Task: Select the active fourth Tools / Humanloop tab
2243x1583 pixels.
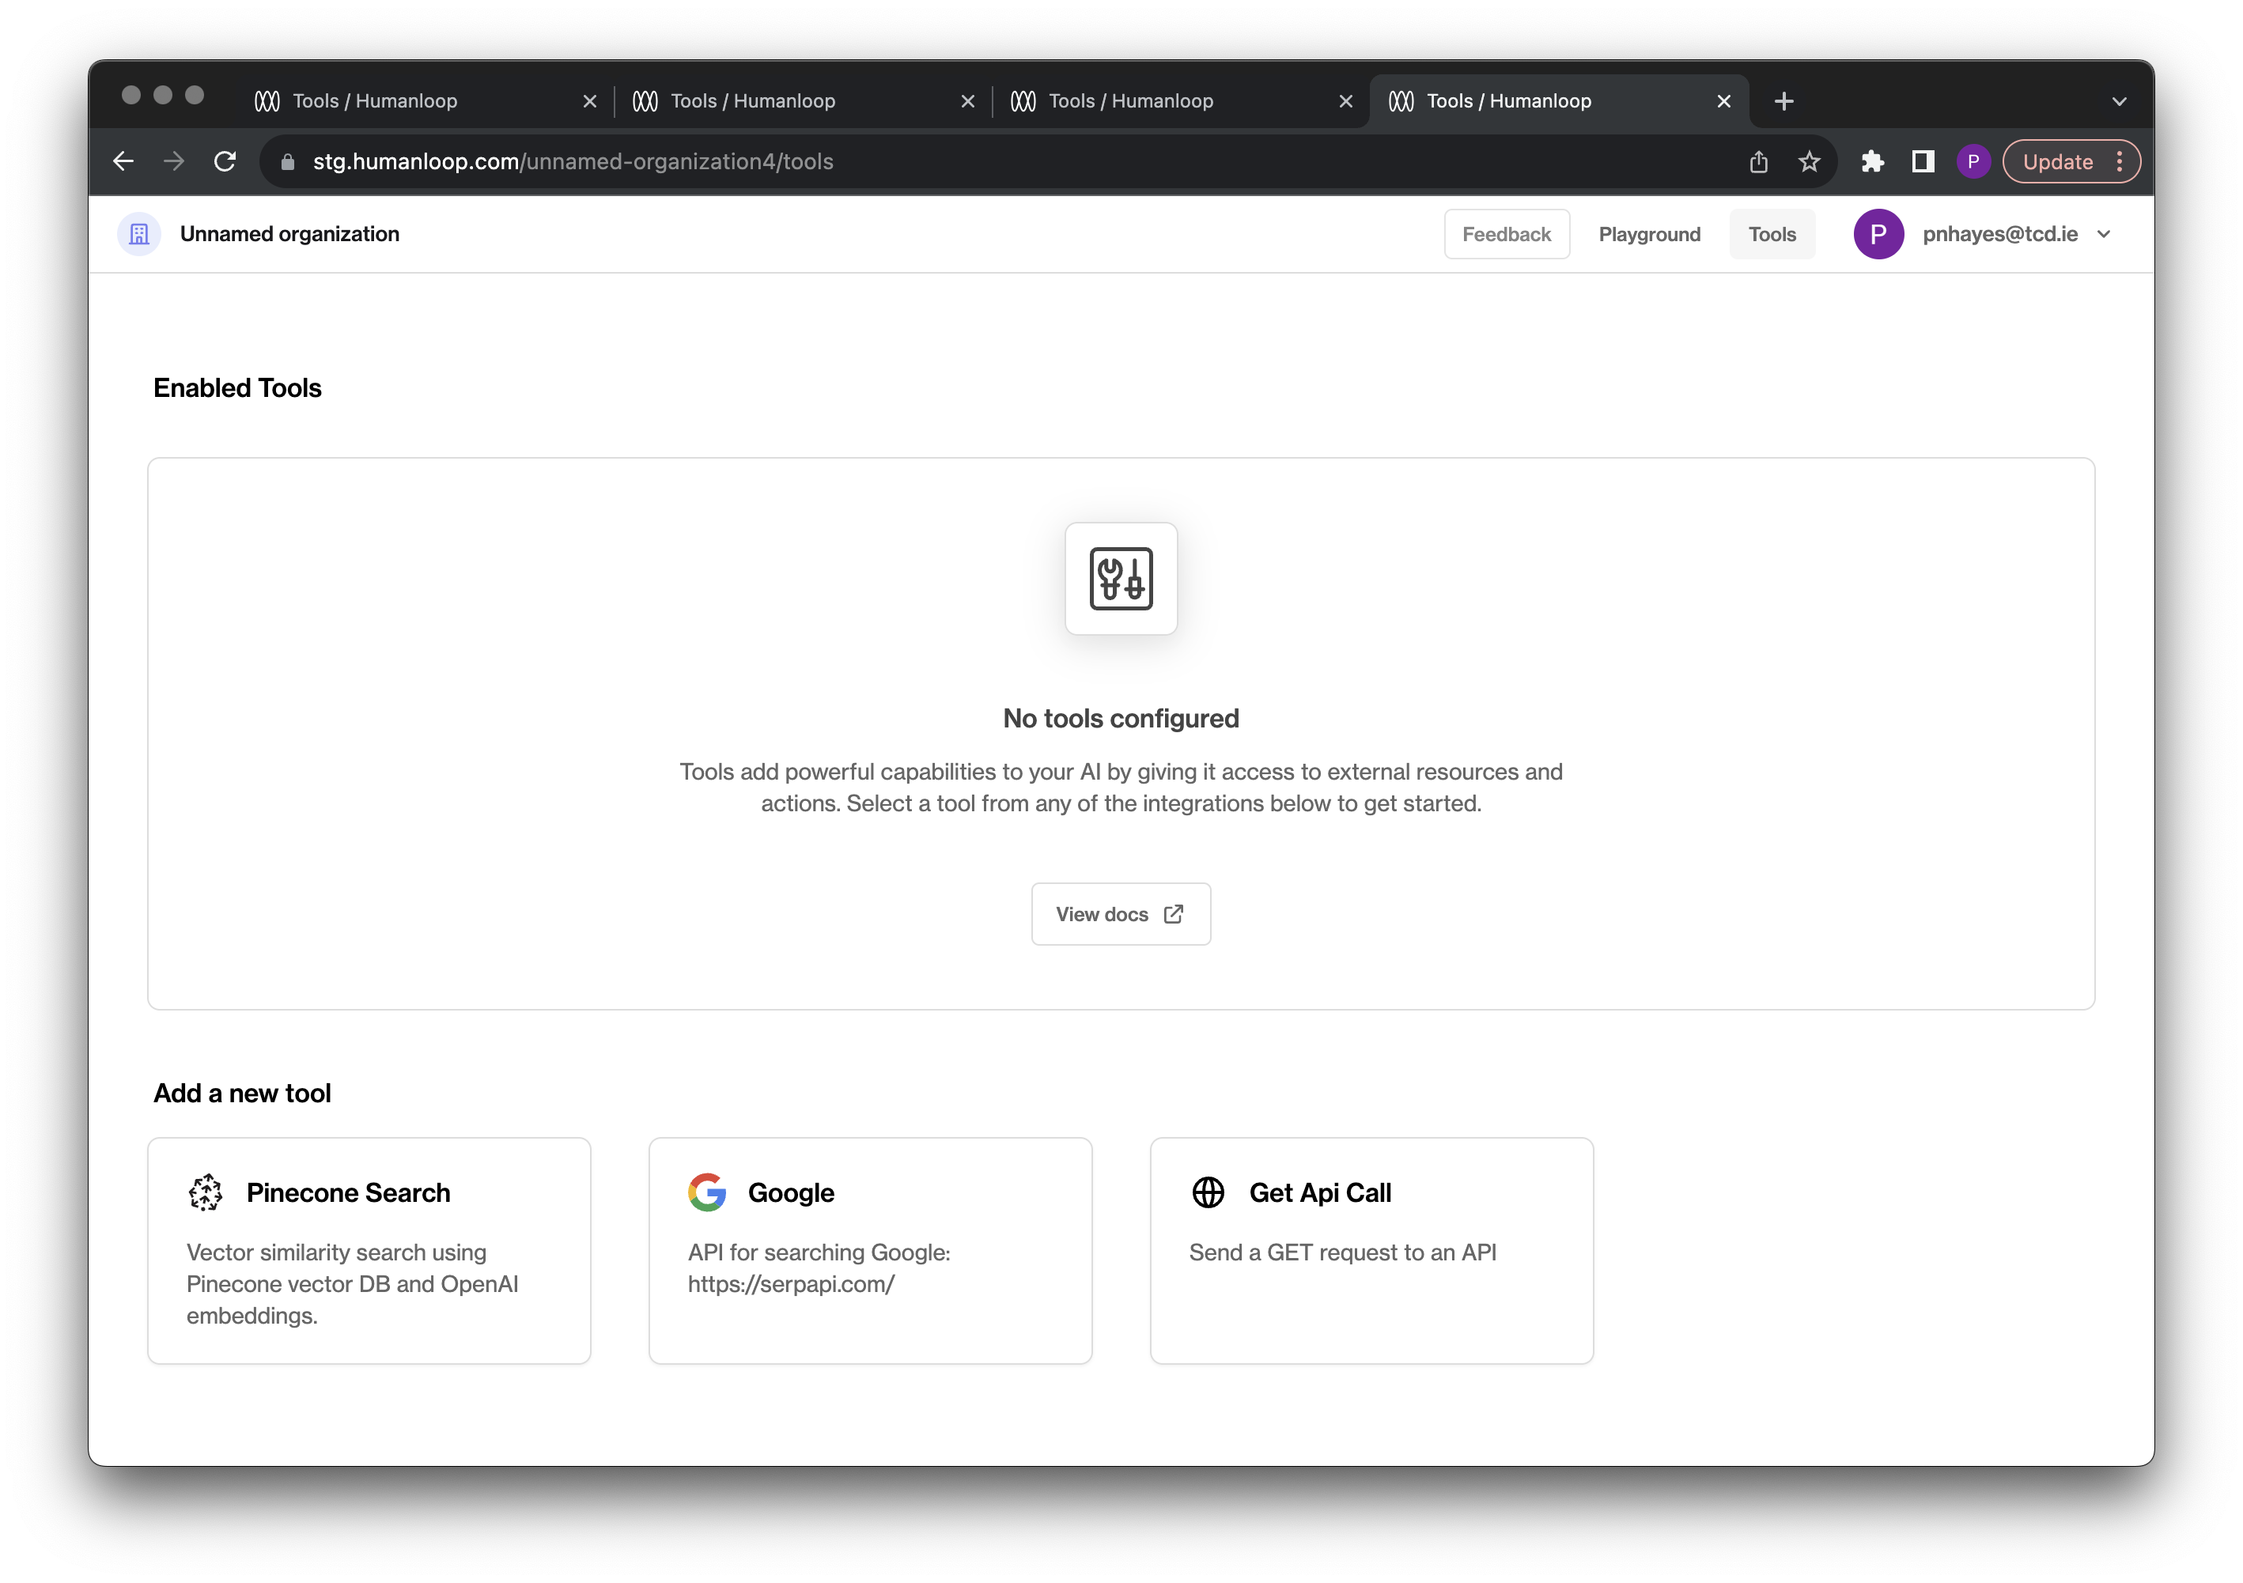Action: [1559, 100]
